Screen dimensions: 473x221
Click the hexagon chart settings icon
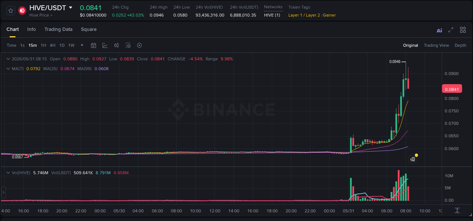(x=139, y=45)
